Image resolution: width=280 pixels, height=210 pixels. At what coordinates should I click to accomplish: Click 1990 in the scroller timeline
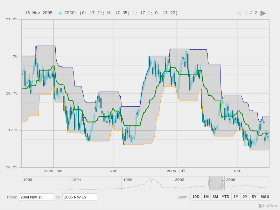pyautogui.click(x=28, y=180)
